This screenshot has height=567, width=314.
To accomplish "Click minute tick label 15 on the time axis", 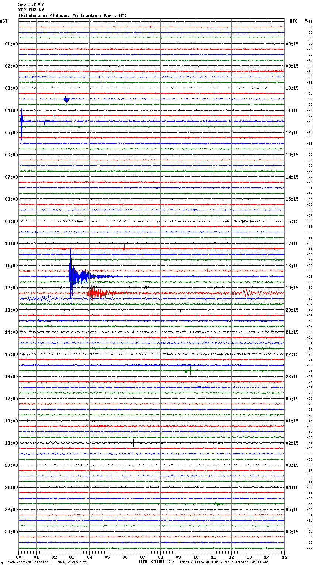I will (x=284, y=557).
